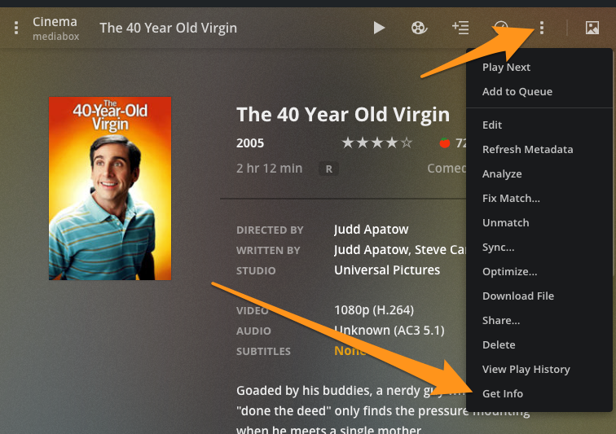616x434 pixels.
Task: Open View Play History
Action: click(539, 369)
